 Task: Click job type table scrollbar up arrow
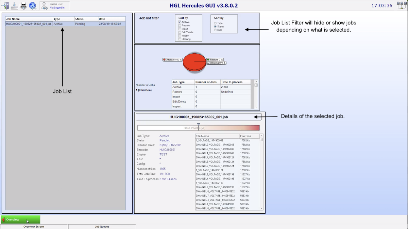(256, 82)
